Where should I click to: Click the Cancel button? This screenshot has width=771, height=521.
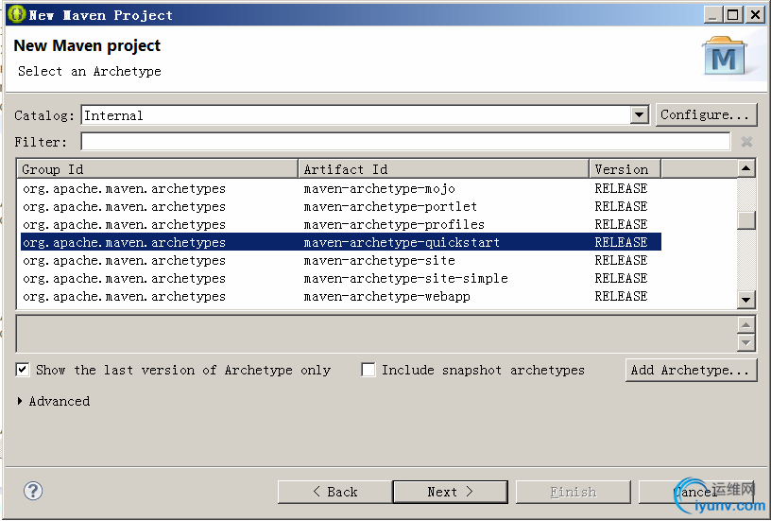pos(695,492)
